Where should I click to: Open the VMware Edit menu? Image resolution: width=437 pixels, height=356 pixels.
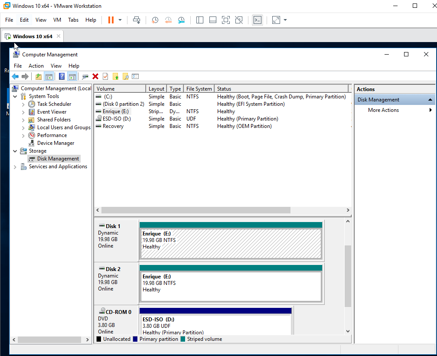click(x=24, y=20)
